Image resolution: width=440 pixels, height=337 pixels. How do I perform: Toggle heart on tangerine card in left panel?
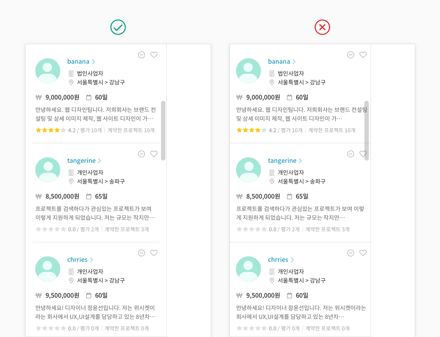pyautogui.click(x=154, y=154)
